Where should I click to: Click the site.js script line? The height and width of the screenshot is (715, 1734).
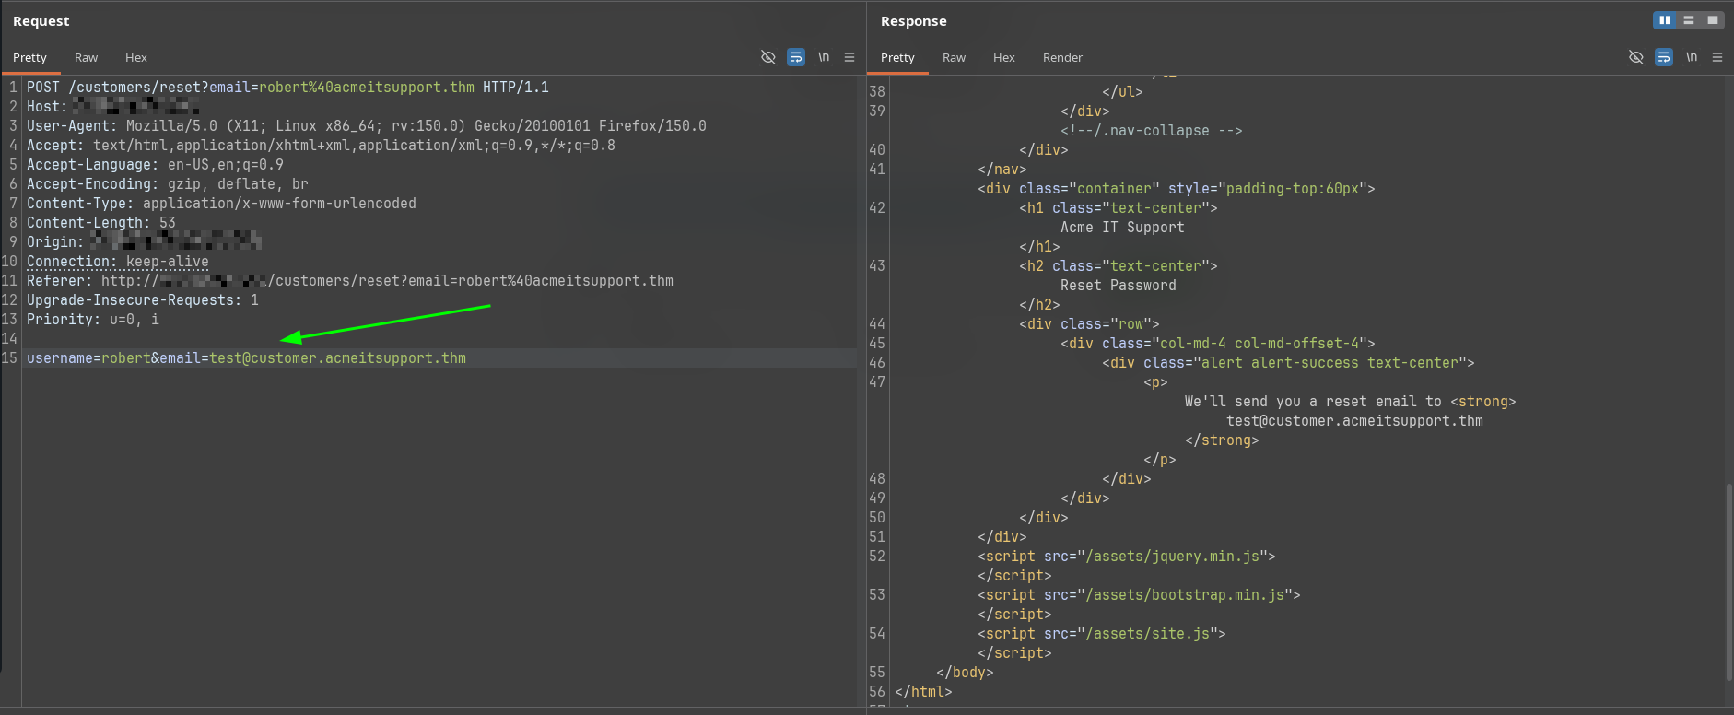(x=1102, y=634)
